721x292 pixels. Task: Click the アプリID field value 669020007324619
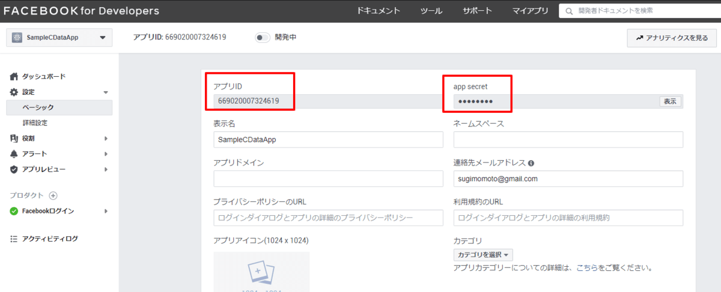coord(328,101)
